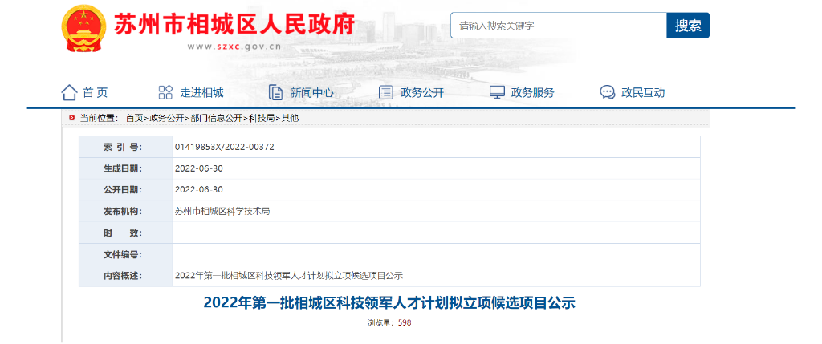Click the list icon beside 政务公开
The width and height of the screenshot is (822, 344).
[x=386, y=92]
